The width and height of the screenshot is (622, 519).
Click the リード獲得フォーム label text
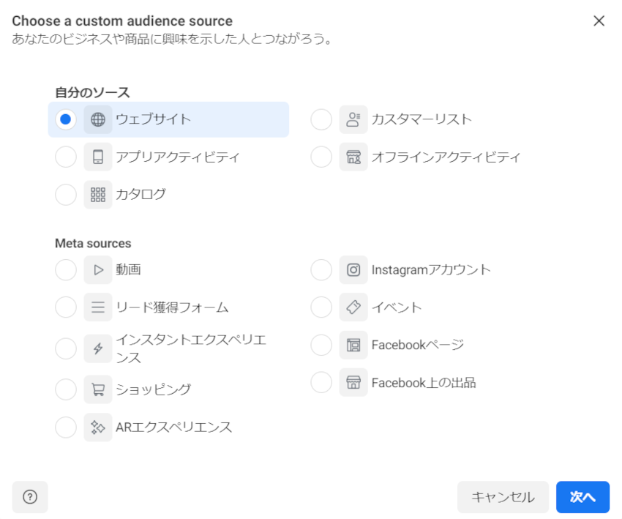pyautogui.click(x=172, y=307)
